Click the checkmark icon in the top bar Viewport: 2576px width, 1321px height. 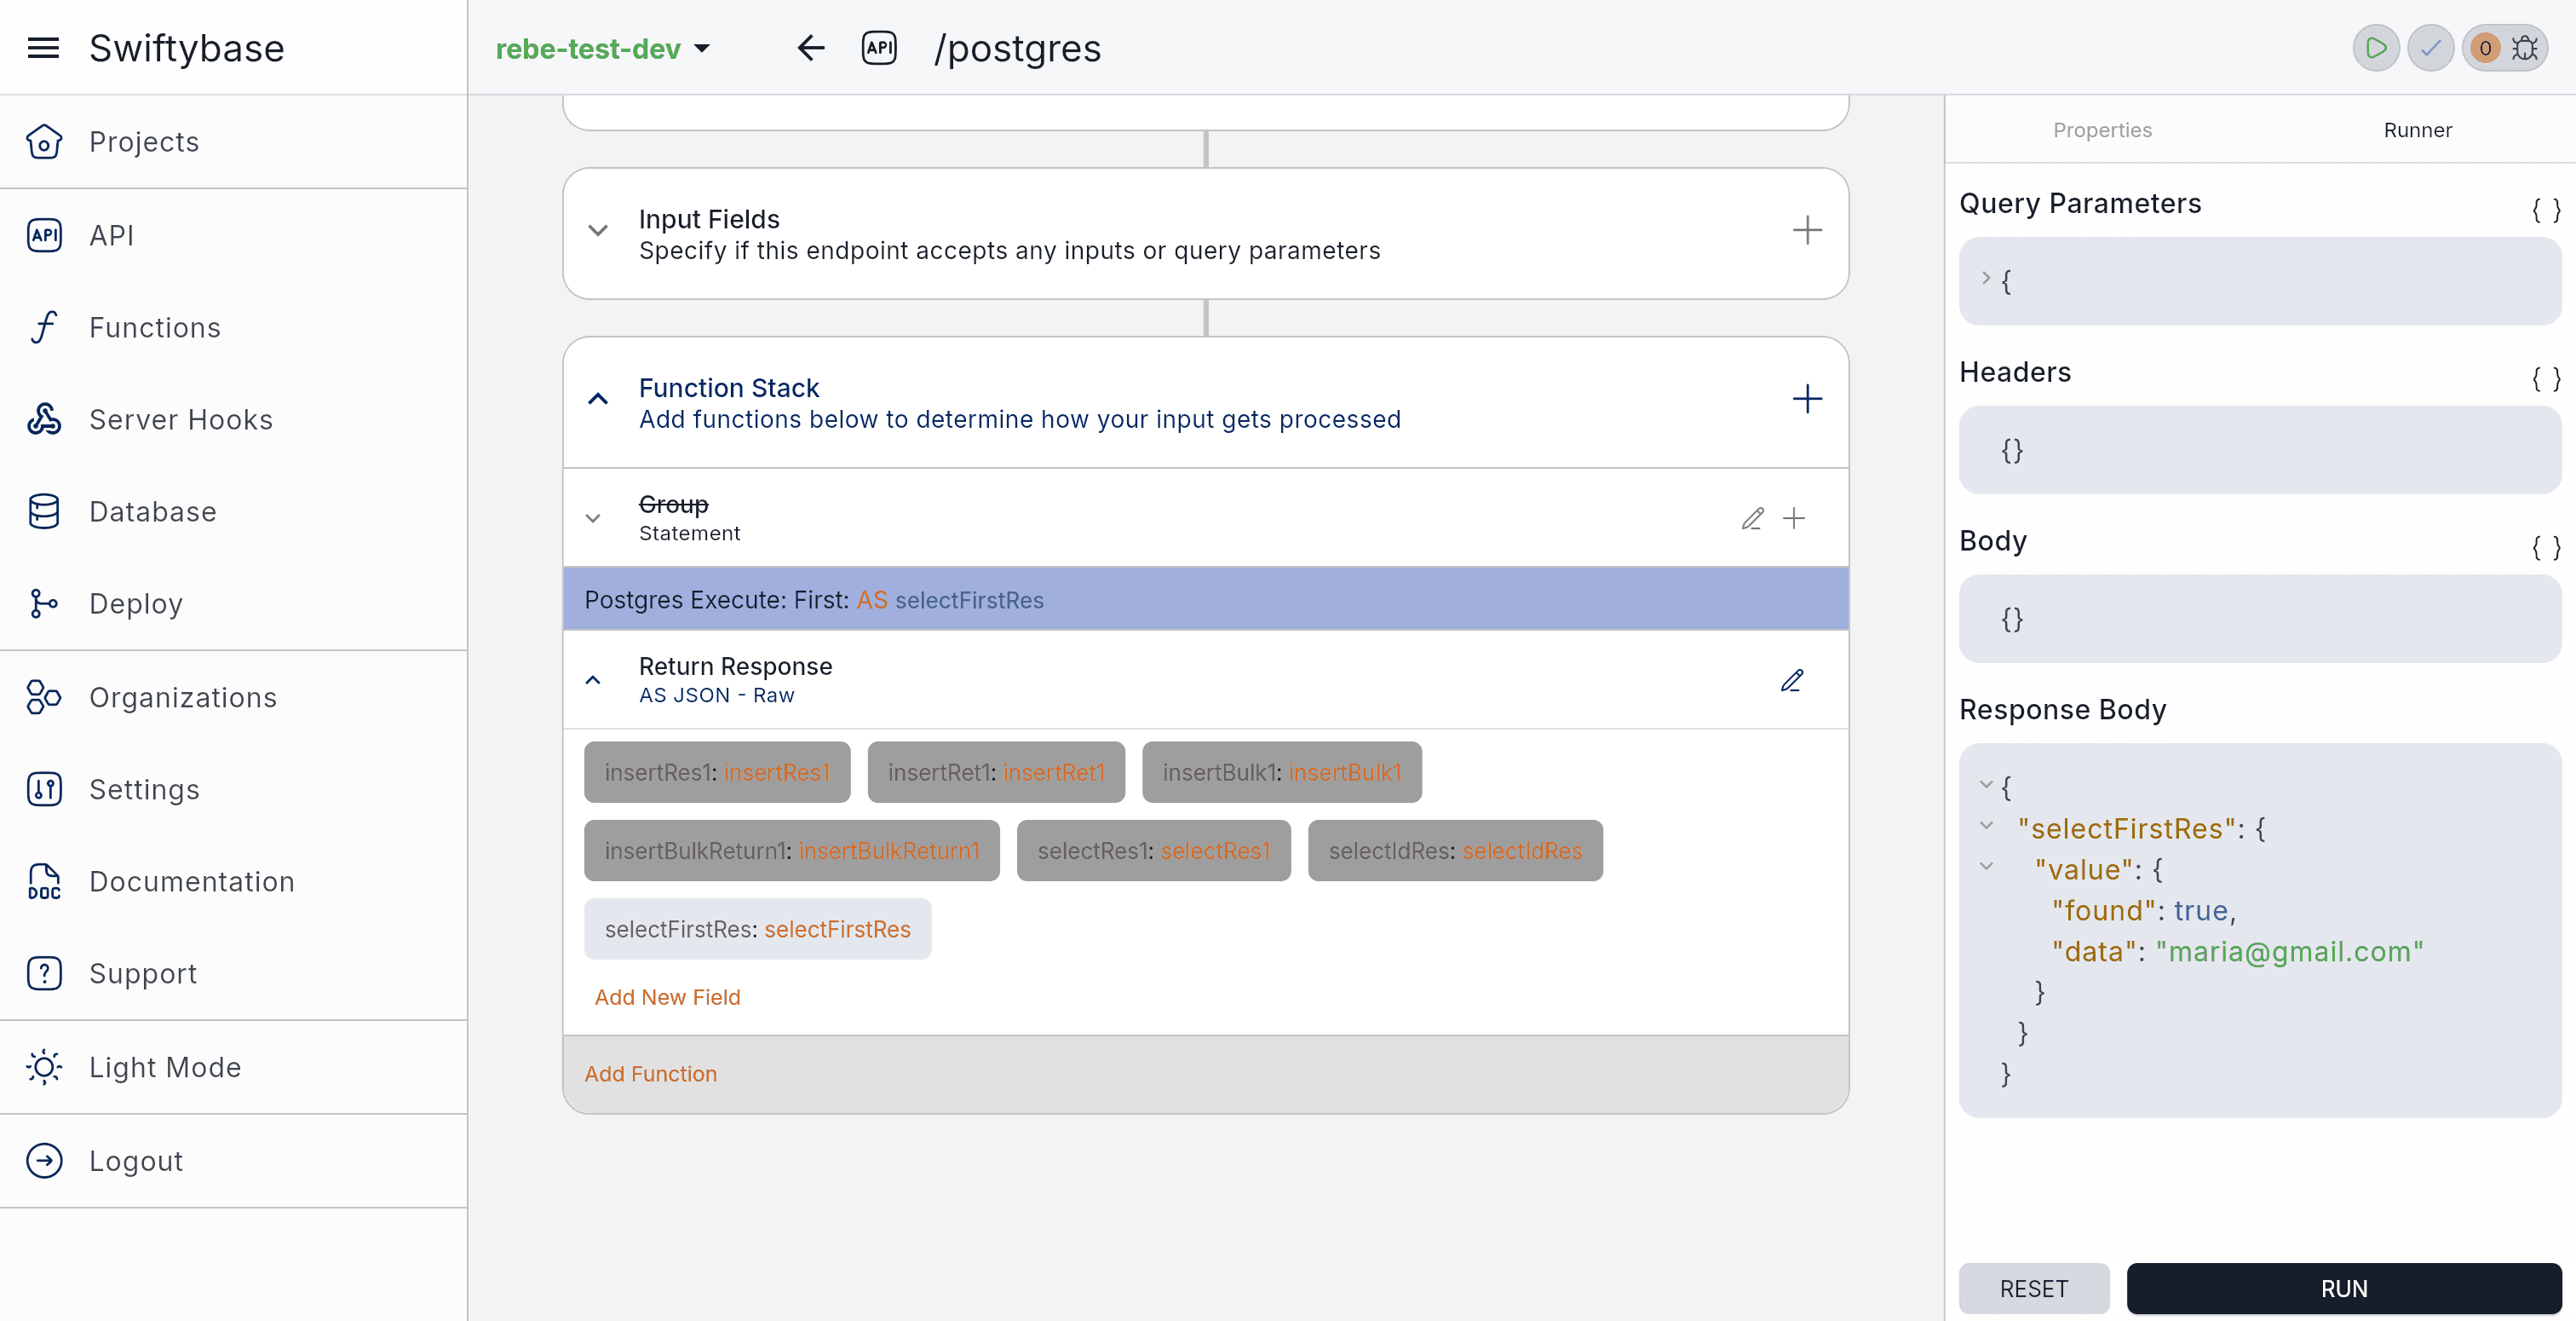point(2430,48)
